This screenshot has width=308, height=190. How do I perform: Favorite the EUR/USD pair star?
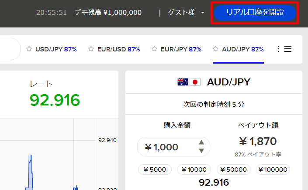point(91,49)
